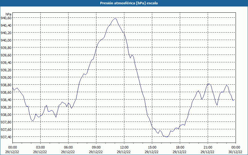Click the 06:00 time label on x-axis

click(68, 148)
